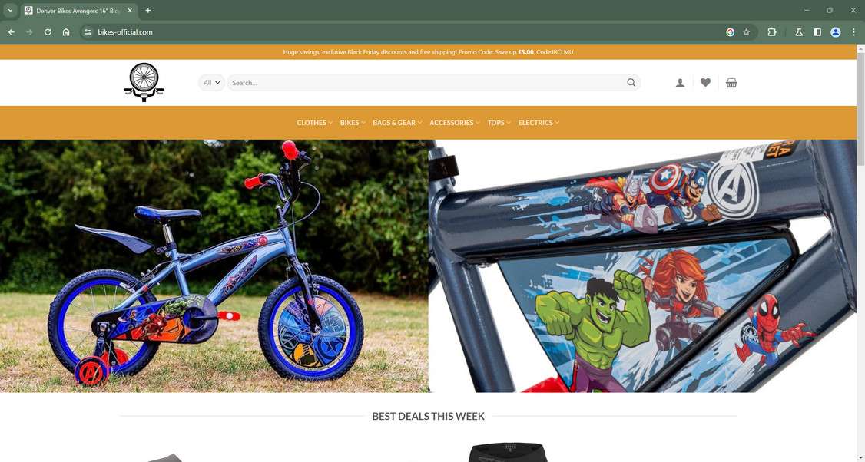Click the bicycle wheel site logo
The image size is (865, 462).
pos(144,82)
